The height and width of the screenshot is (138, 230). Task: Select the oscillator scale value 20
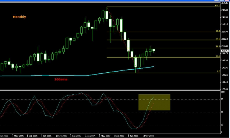pyautogui.click(x=222, y=125)
